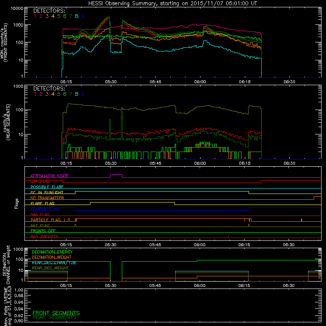Click the 06:15 x-axis label under the flags panel

click(244, 245)
